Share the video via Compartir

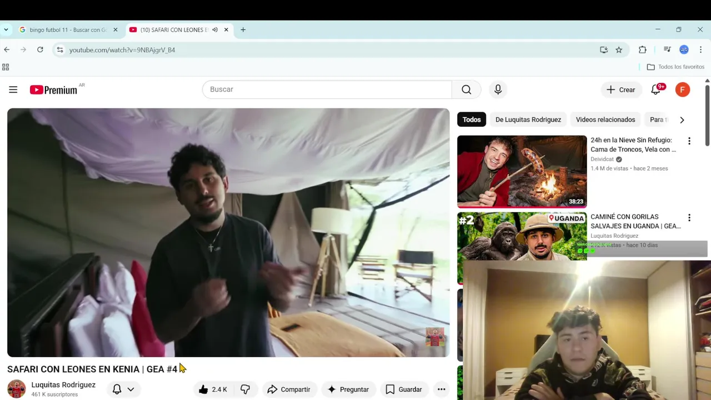point(289,389)
